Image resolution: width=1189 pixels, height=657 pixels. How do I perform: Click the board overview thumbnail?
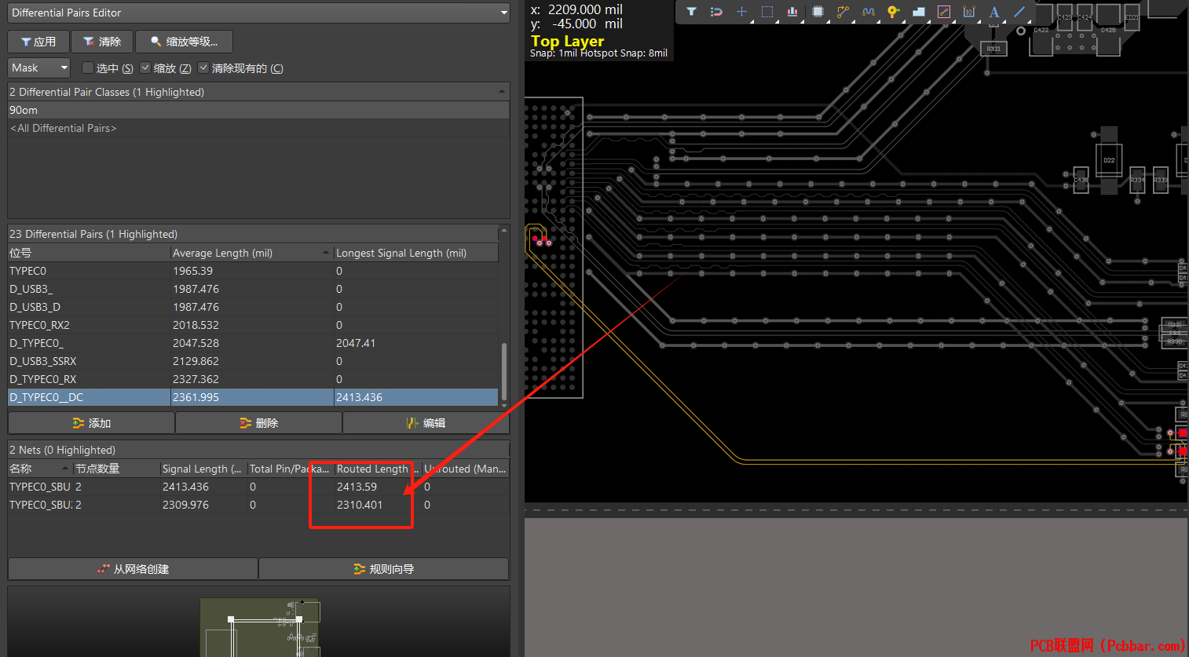point(259,627)
